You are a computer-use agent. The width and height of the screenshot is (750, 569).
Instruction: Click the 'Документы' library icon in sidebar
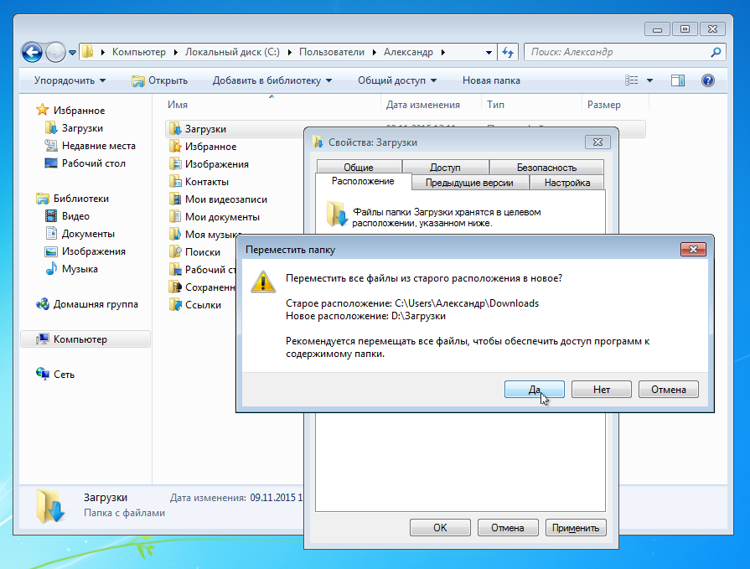click(51, 233)
